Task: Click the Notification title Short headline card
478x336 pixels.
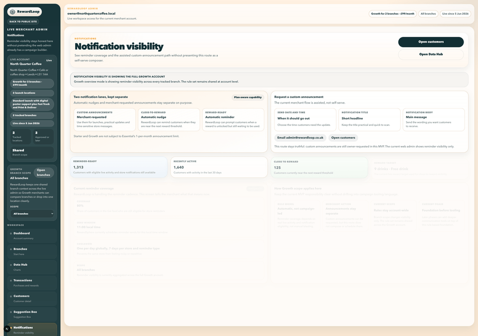Action: [x=369, y=119]
